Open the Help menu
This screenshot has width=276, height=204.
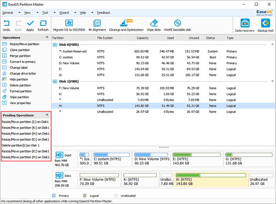point(83,13)
